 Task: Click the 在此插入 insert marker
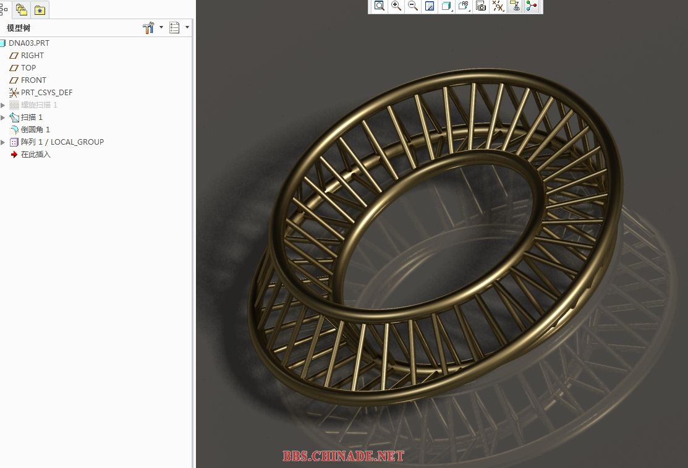[35, 155]
